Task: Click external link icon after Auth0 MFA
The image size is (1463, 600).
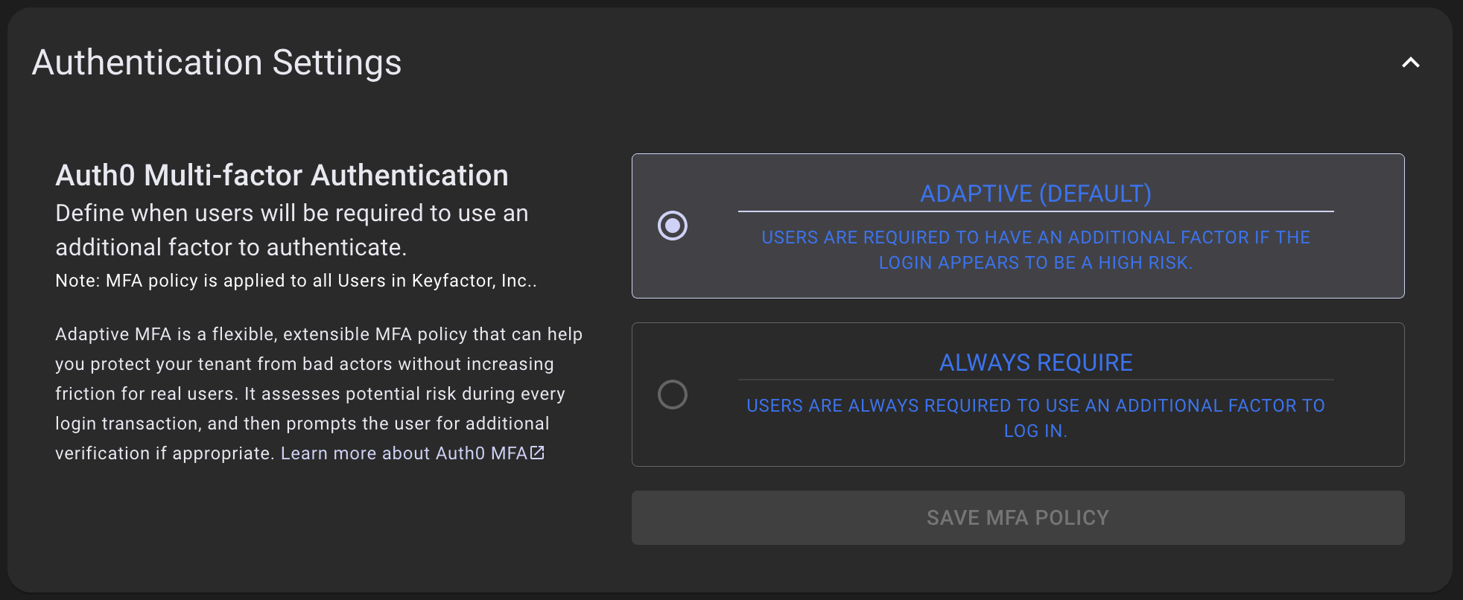Action: [x=537, y=453]
